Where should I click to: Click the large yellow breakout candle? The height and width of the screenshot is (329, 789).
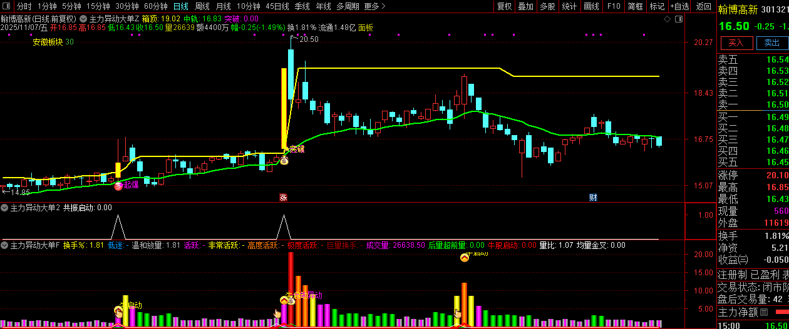point(284,109)
